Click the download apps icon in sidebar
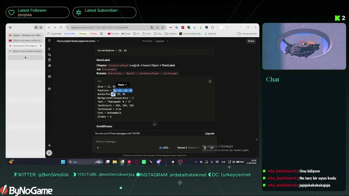Image resolution: width=349 pixels, height=196 pixels. 49,145
